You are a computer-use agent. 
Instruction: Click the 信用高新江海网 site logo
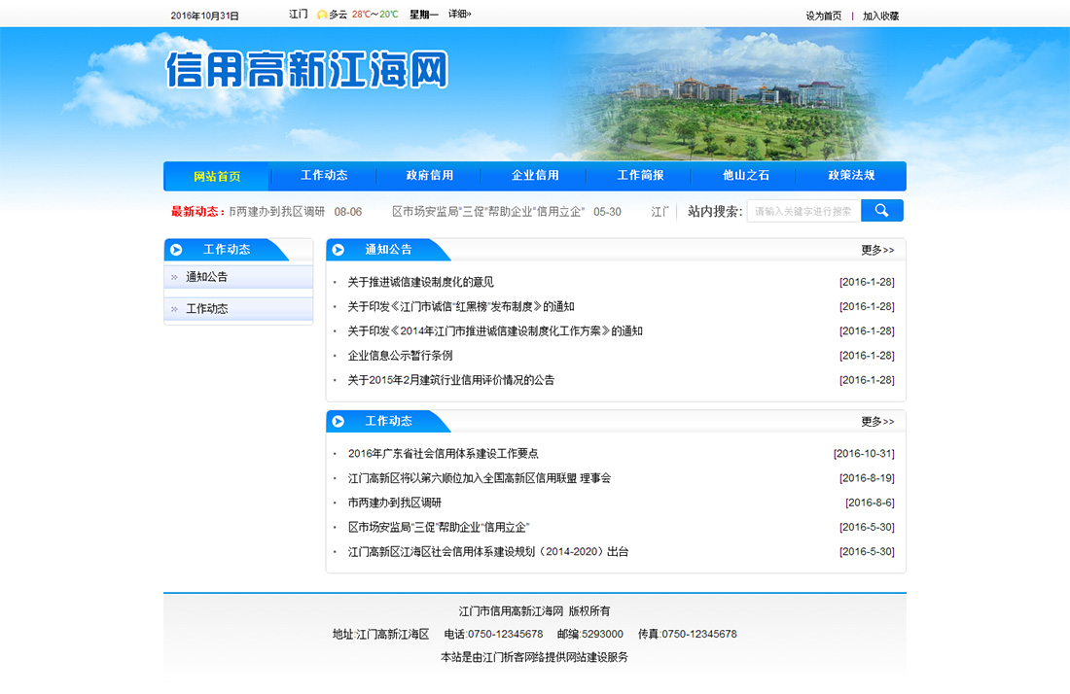(307, 71)
